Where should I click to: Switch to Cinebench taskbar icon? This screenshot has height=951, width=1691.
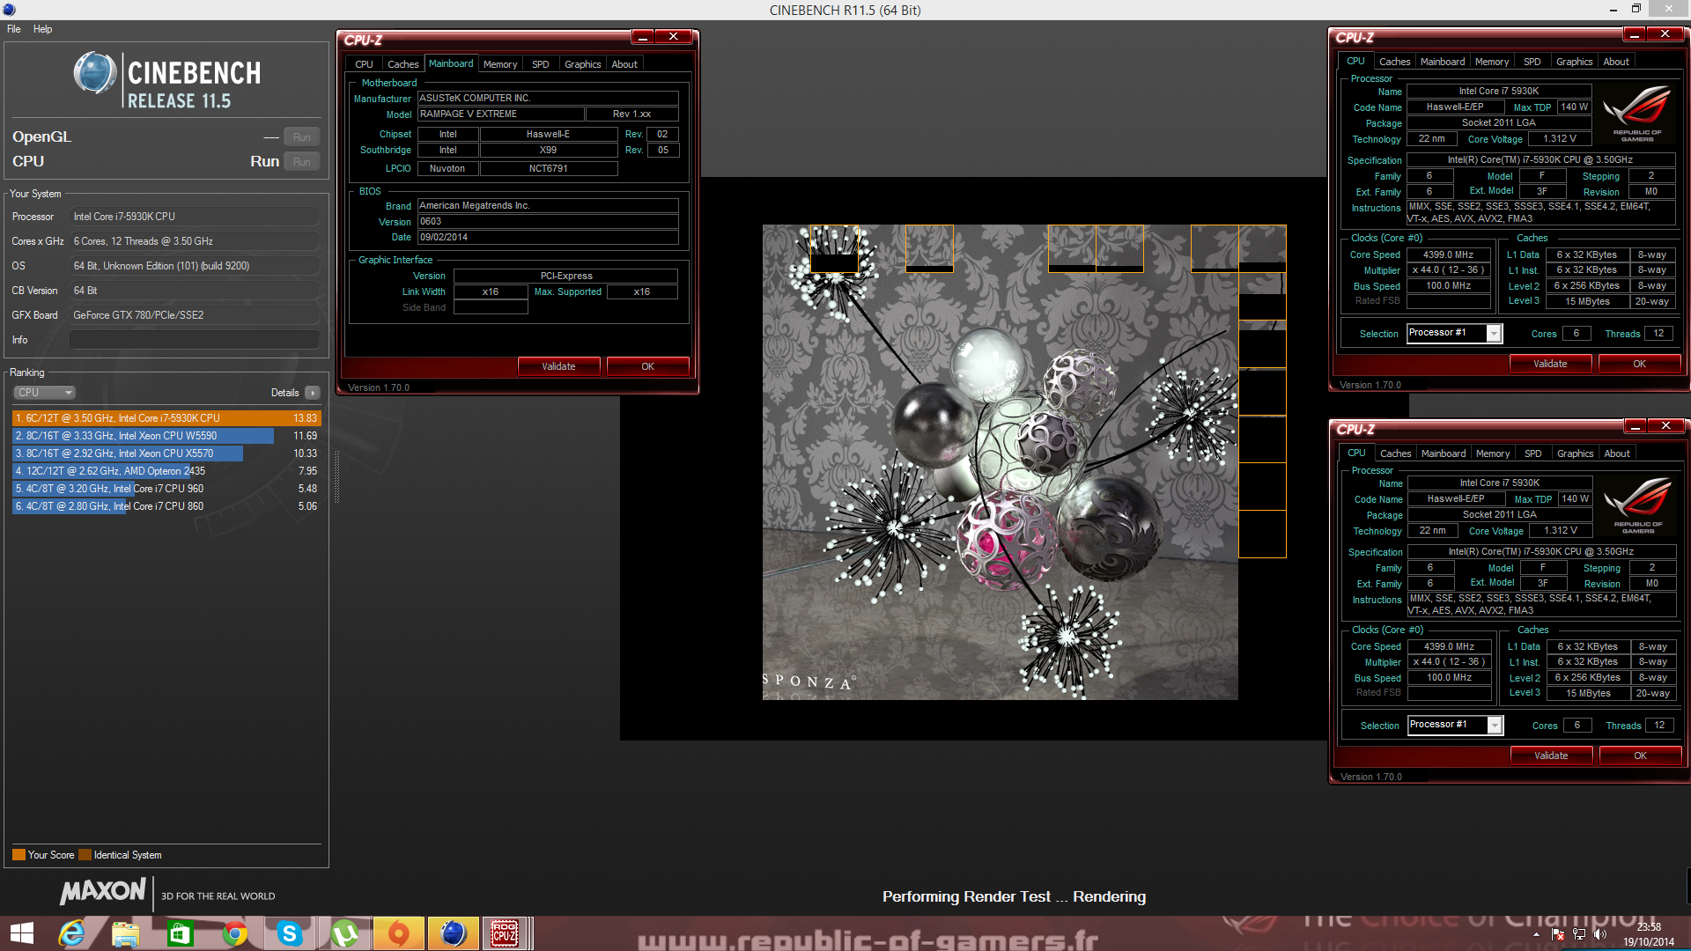454,933
